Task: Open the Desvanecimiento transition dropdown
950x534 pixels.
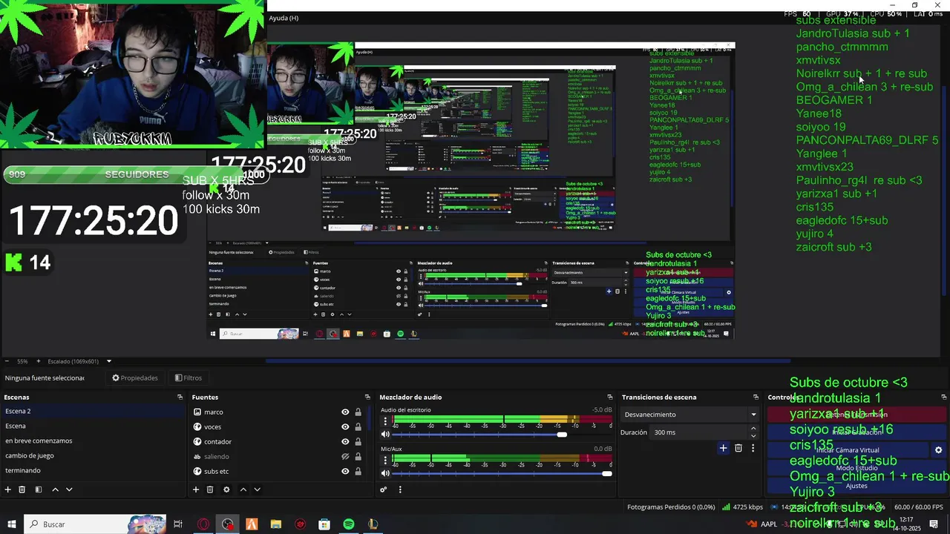Action: 690,415
